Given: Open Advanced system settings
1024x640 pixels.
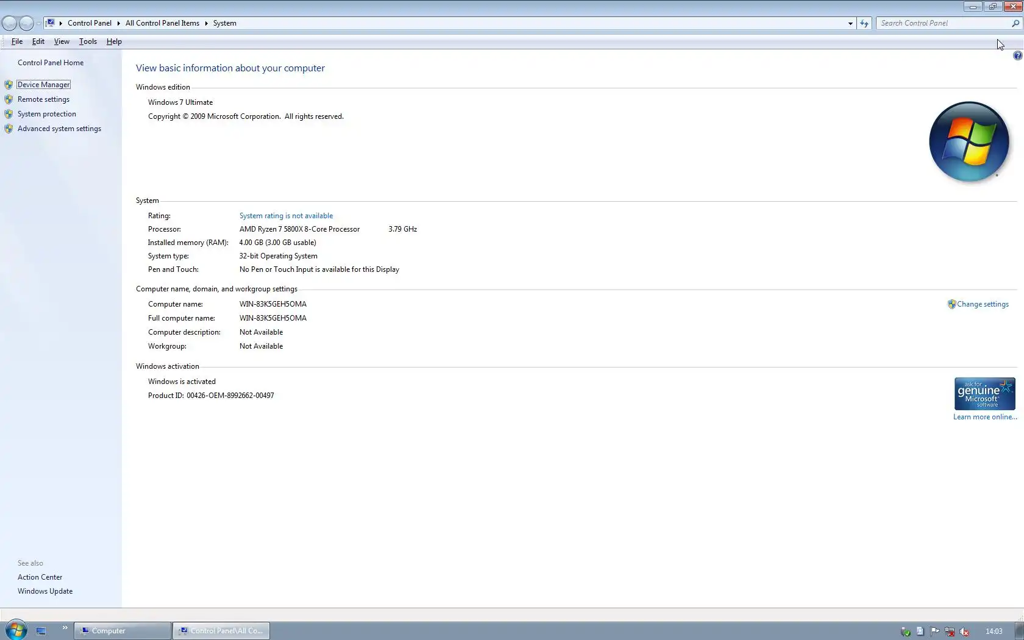Looking at the screenshot, I should (59, 129).
